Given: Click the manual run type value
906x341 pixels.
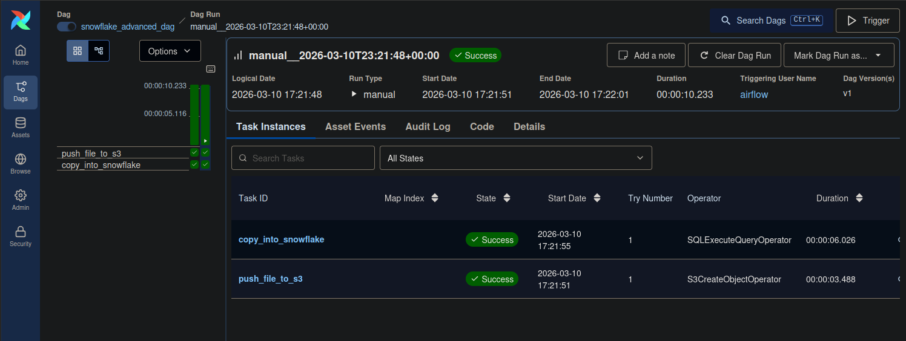Looking at the screenshot, I should [x=379, y=94].
